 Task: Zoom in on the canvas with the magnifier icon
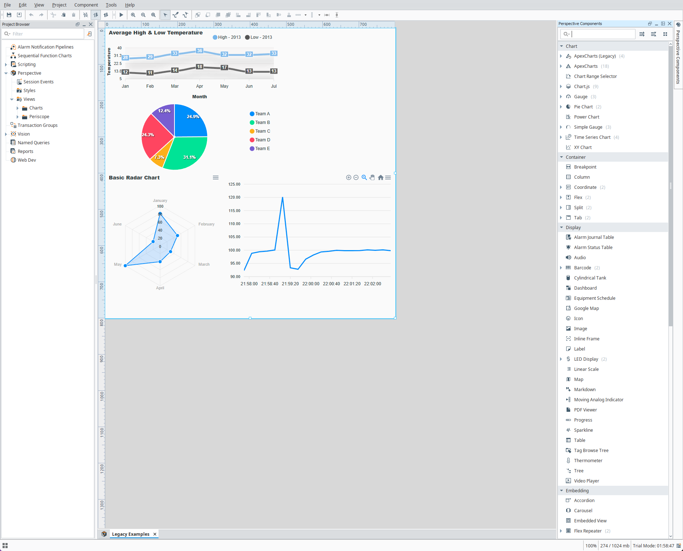pyautogui.click(x=133, y=15)
